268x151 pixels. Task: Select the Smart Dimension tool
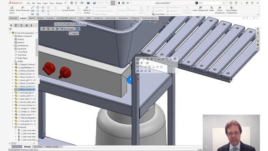[23, 9]
